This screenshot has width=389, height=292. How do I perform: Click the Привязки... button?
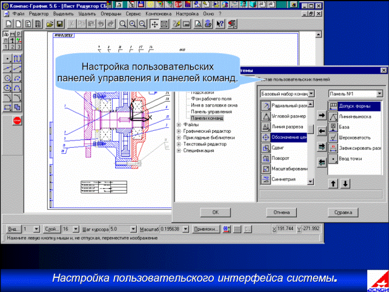[206, 229]
